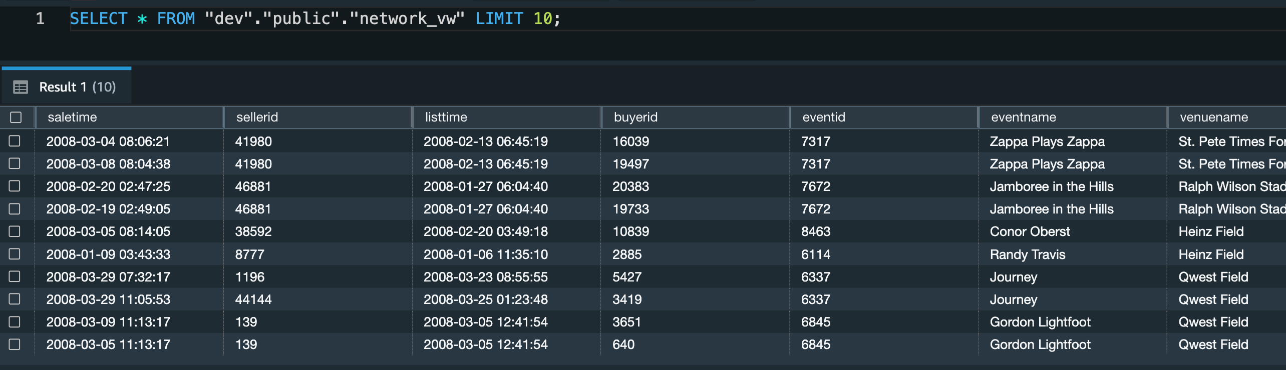1286x370 pixels.
Task: Click the eventid value 6114
Action: tap(816, 254)
